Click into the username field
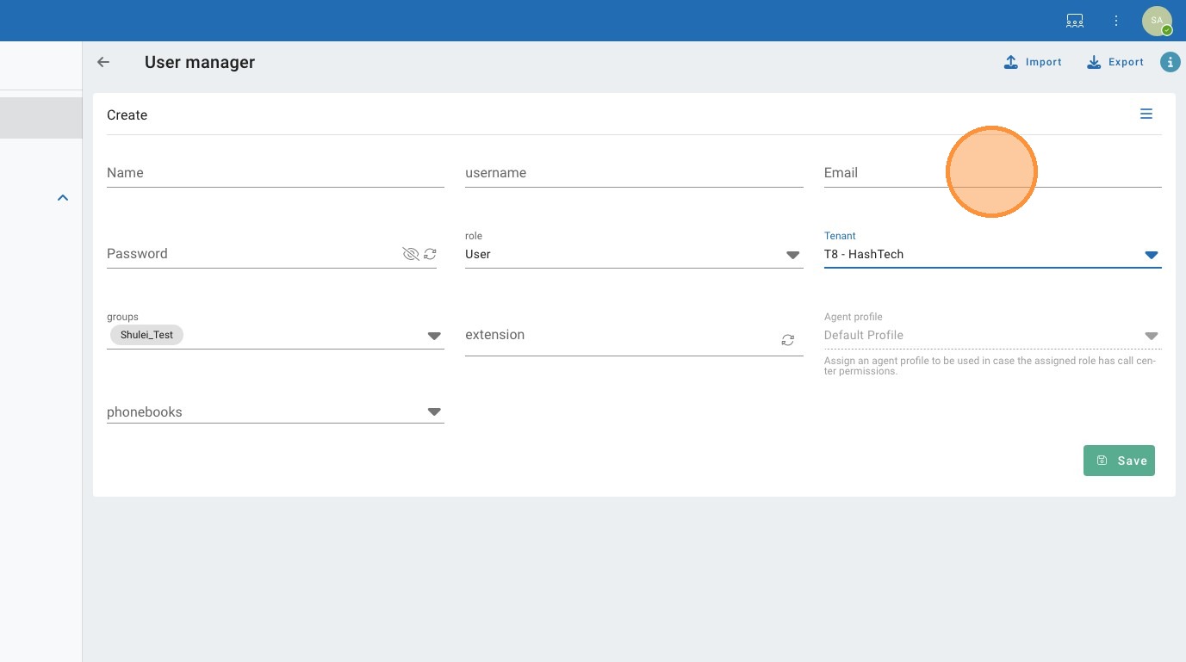This screenshot has width=1186, height=662. [633, 173]
